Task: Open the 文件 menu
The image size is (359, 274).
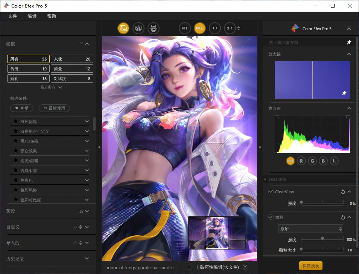Action: (x=12, y=16)
